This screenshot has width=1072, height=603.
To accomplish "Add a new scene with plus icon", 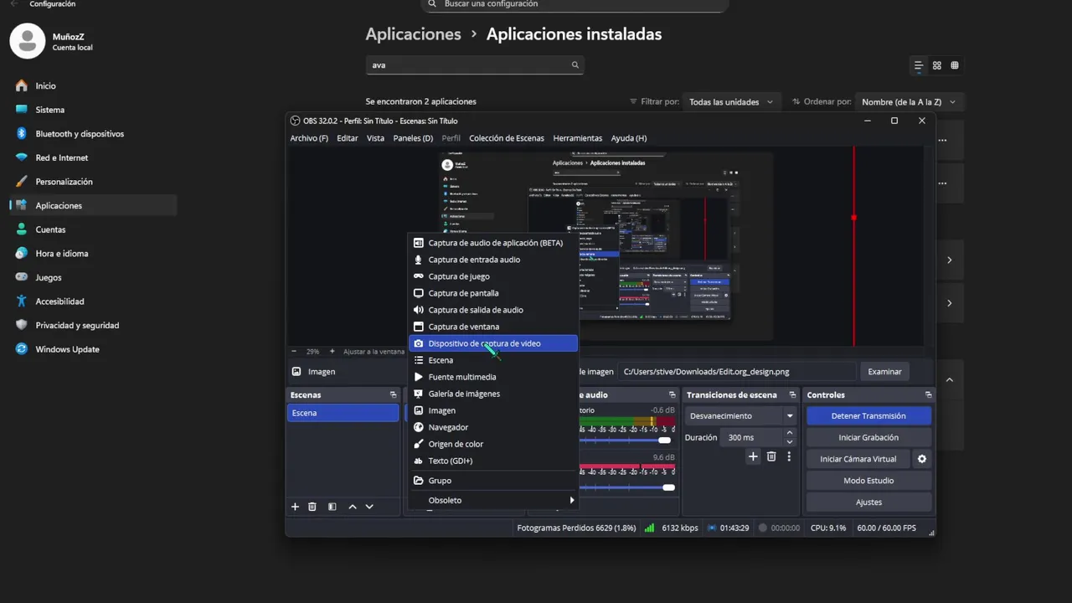I will point(295,507).
